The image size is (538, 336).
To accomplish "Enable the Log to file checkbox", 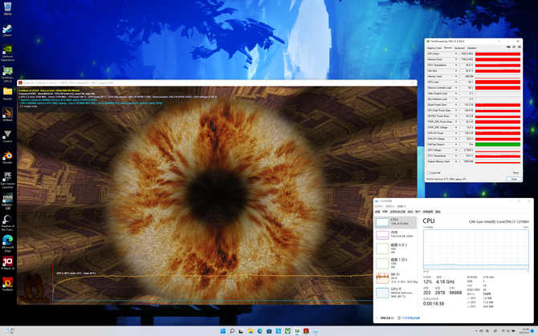I will (430, 172).
